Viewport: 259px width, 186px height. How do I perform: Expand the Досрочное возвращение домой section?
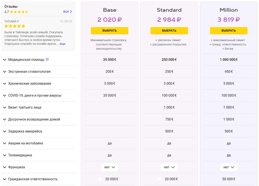coord(38,119)
